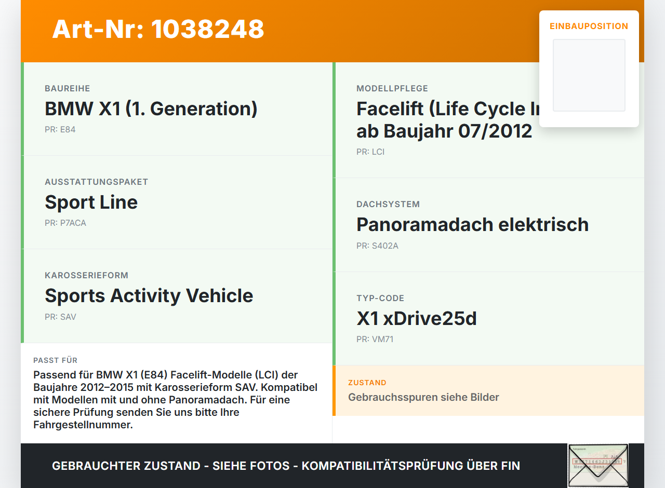Select the Sport Line Ausstattungspaket card

tap(177, 202)
